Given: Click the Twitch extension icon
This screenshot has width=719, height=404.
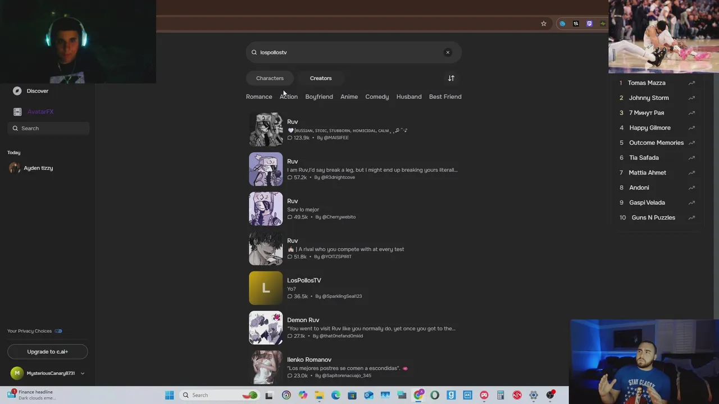Looking at the screenshot, I should tap(589, 24).
